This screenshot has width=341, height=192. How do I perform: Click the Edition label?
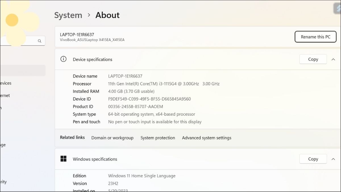click(80, 176)
